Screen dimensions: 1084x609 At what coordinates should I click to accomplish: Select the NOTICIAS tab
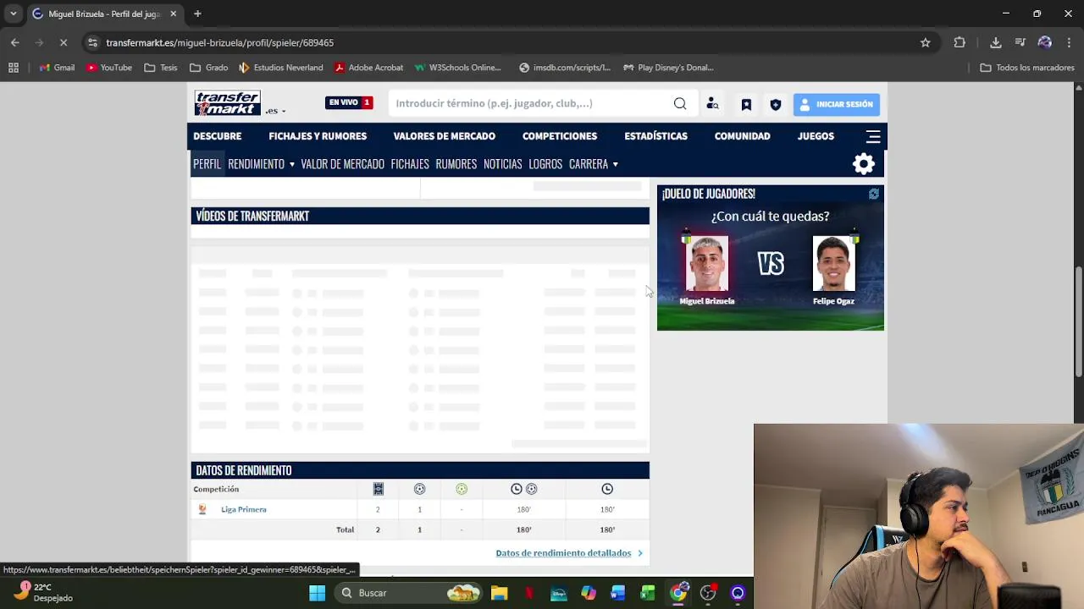click(502, 164)
